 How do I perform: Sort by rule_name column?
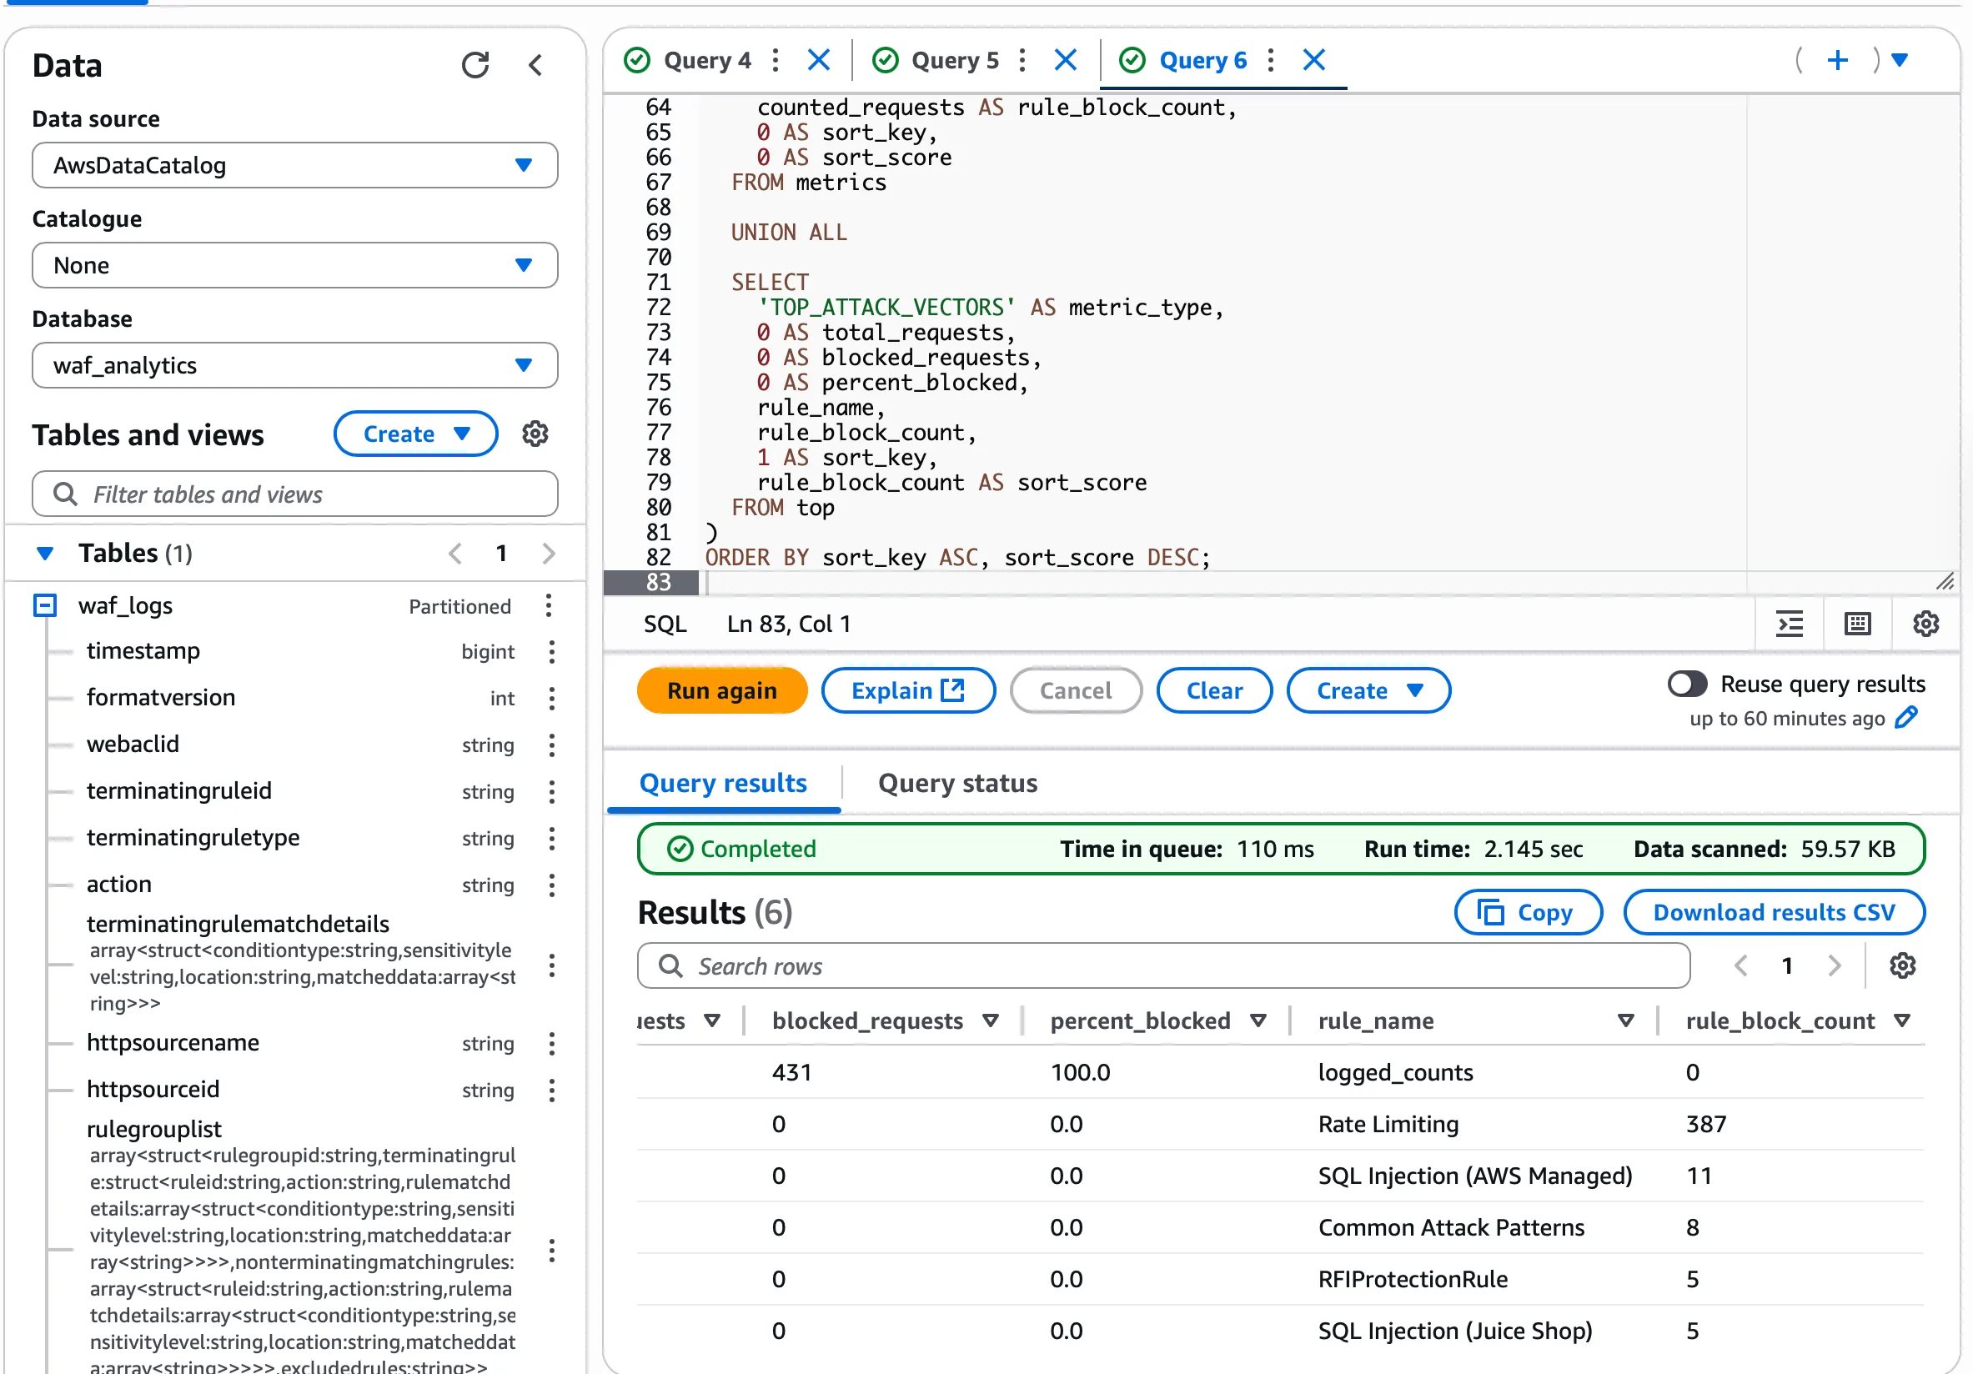[x=1625, y=1020]
